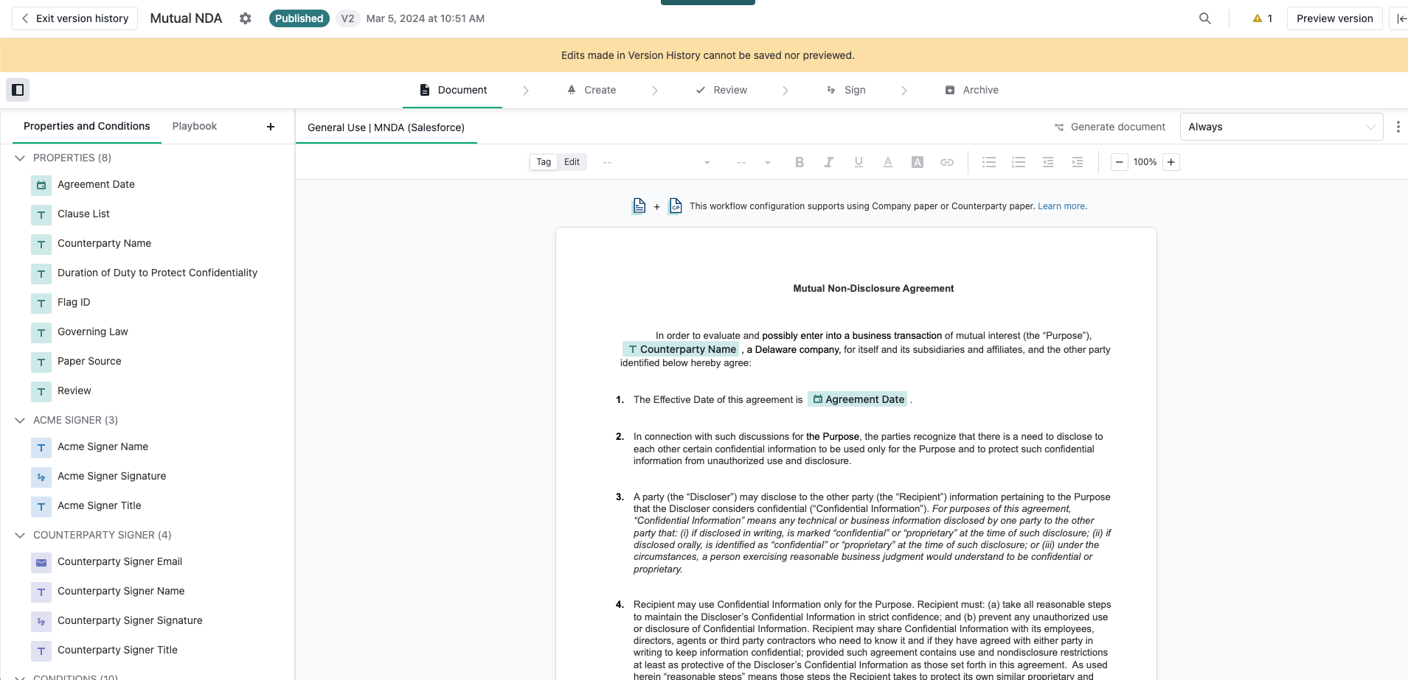The image size is (1408, 680).
Task: Go to the Sign step tab
Action: click(846, 90)
